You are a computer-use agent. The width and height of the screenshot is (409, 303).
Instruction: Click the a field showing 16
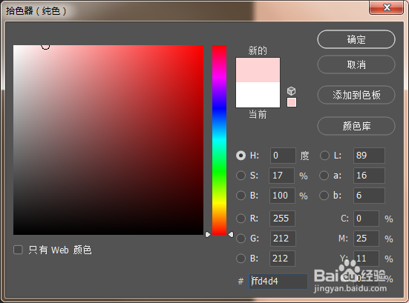(369, 176)
